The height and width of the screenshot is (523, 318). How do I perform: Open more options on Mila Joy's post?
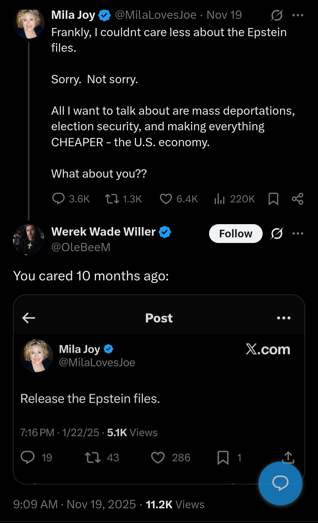point(298,15)
